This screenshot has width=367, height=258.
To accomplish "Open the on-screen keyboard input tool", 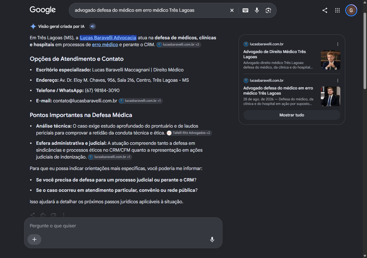I will tap(245, 10).
